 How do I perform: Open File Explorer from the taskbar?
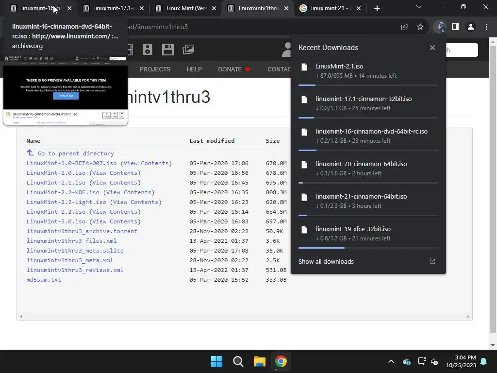pos(259,361)
